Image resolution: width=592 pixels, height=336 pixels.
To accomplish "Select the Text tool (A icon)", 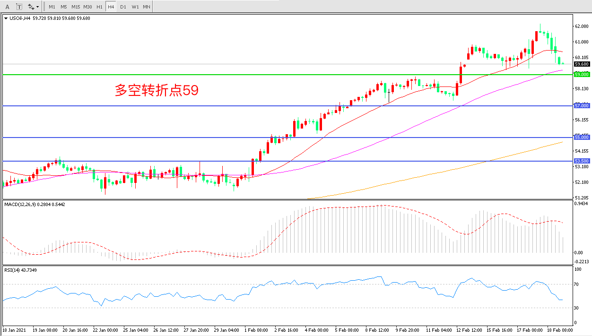I will (7, 7).
